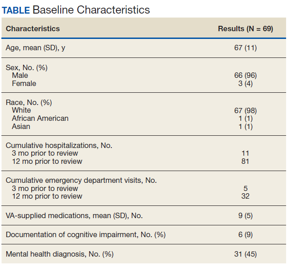Select the "Asian" sub-row label
287x267 pixels.
21,126
